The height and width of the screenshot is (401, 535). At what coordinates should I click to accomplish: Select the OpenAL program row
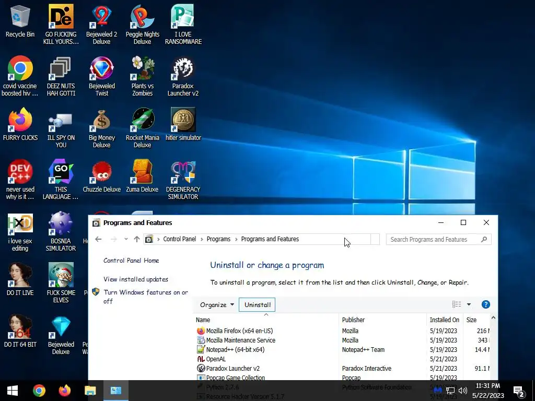point(342,359)
